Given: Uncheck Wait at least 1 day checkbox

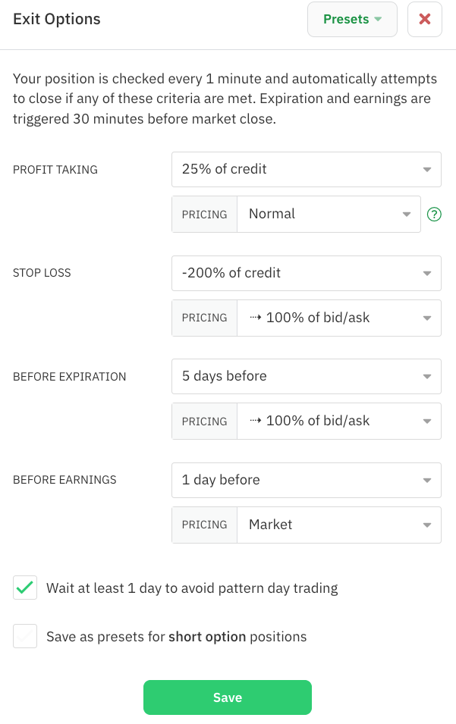Looking at the screenshot, I should (x=25, y=588).
